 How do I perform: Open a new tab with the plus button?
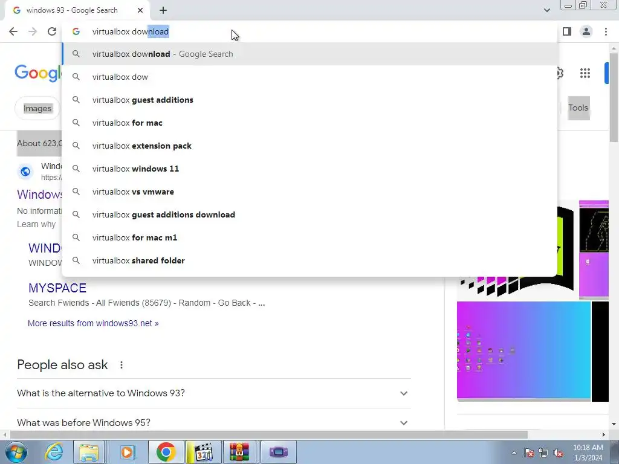[x=163, y=10]
